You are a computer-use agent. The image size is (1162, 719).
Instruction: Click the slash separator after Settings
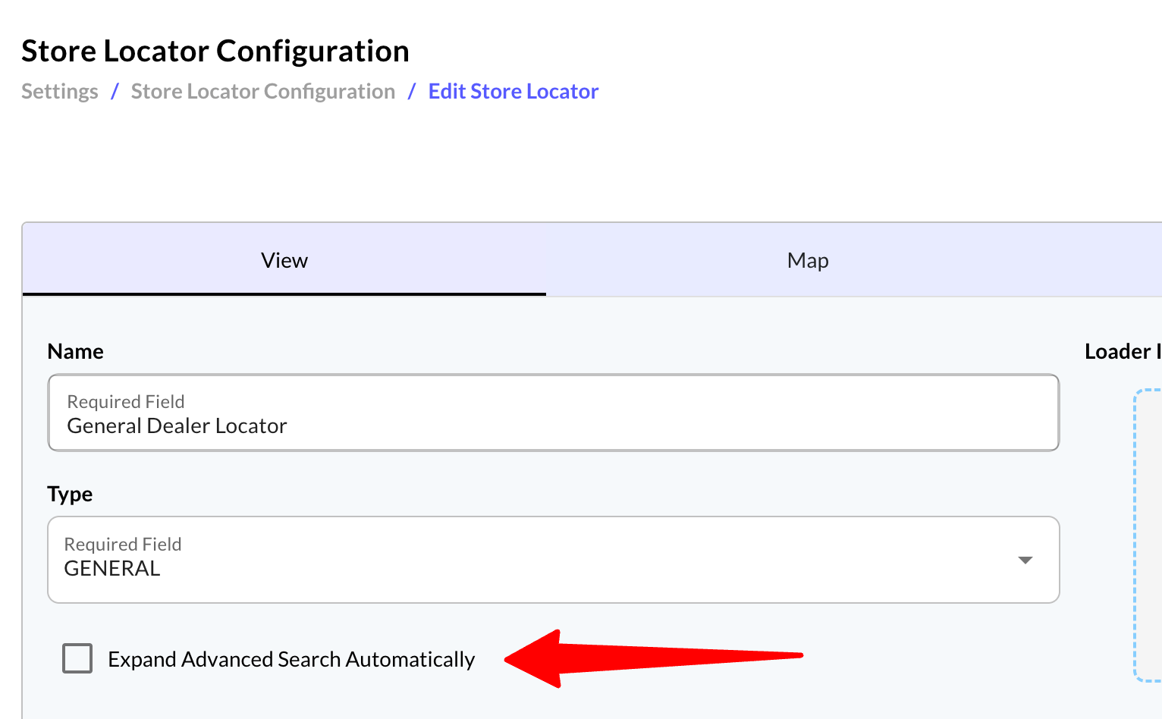pyautogui.click(x=115, y=91)
